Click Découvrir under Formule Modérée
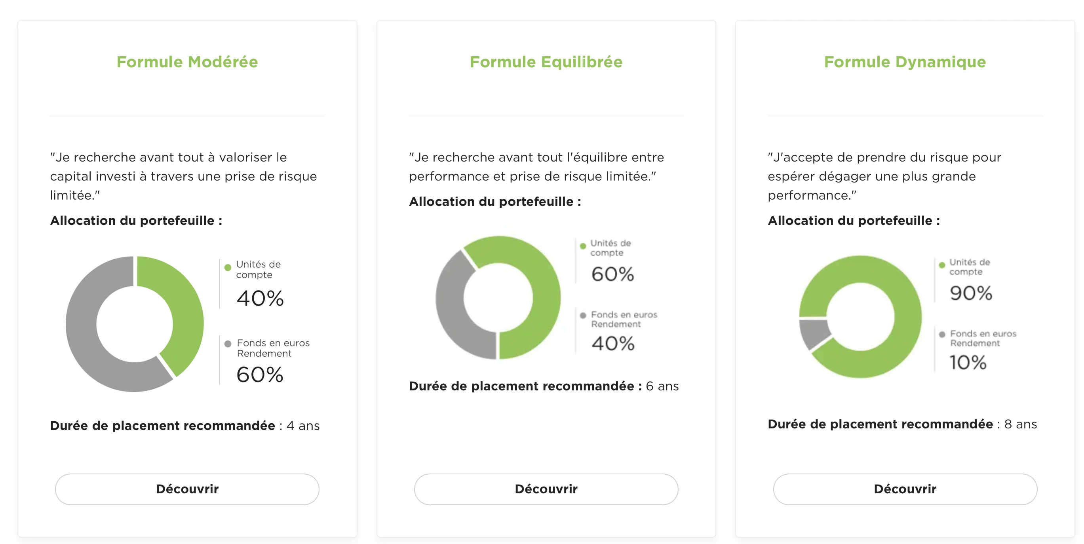The image size is (1084, 544). pyautogui.click(x=187, y=489)
